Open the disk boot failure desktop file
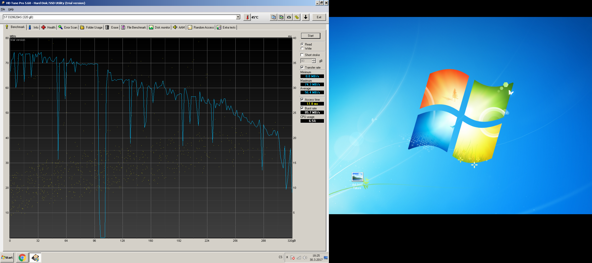592x263 pixels. tap(357, 177)
